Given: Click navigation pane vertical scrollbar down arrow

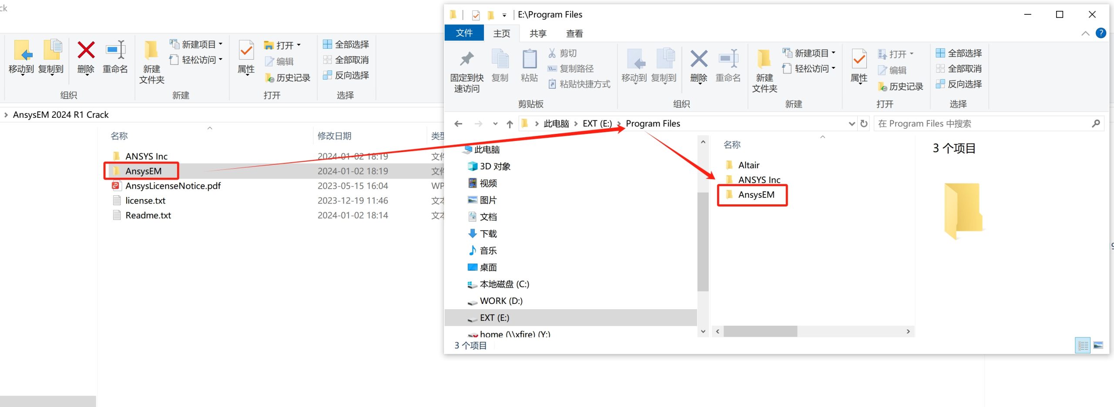Looking at the screenshot, I should (x=703, y=331).
